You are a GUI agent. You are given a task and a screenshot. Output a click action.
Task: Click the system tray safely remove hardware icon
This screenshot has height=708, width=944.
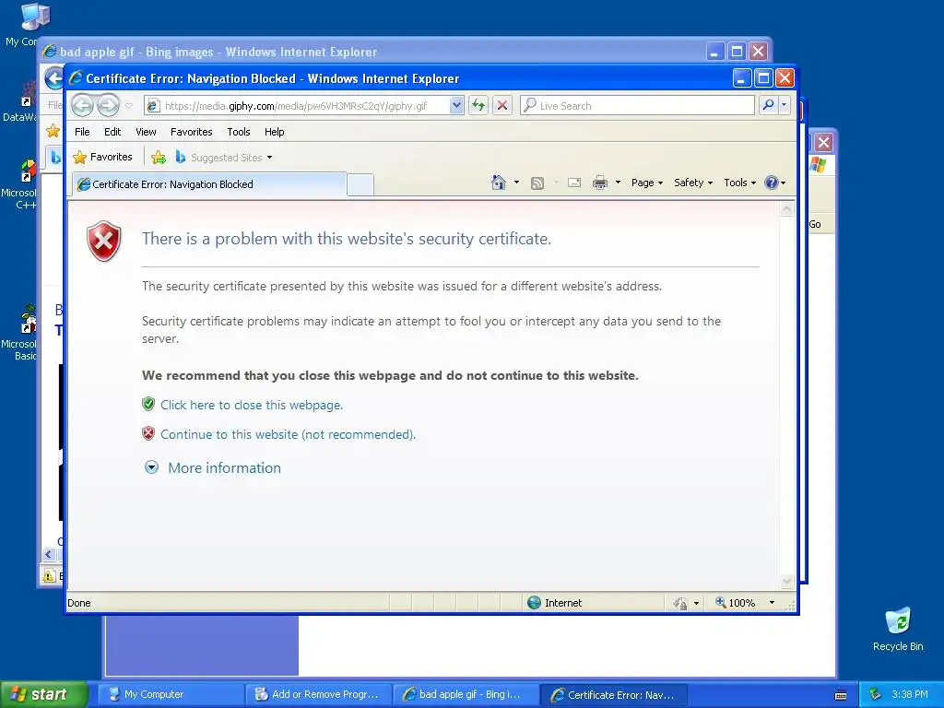click(x=875, y=694)
